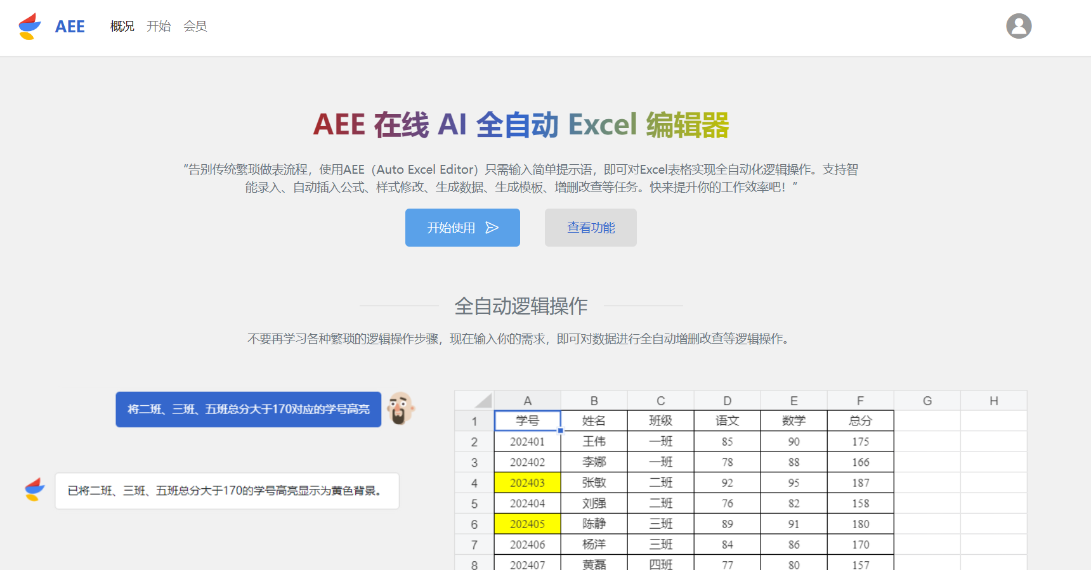
Task: Open the 概况 navigation tab
Action: [122, 26]
